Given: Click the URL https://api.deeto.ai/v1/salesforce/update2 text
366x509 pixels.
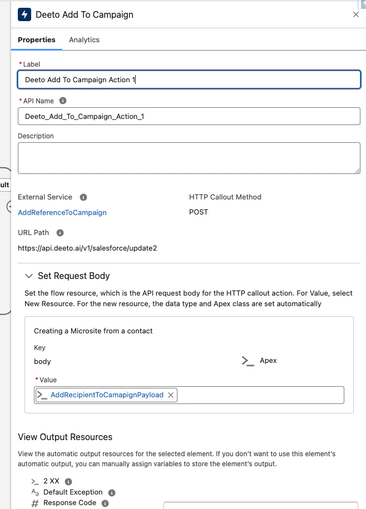Looking at the screenshot, I should pos(87,248).
